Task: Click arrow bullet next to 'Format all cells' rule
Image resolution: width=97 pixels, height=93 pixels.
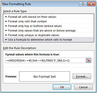Action: [x=6, y=17]
